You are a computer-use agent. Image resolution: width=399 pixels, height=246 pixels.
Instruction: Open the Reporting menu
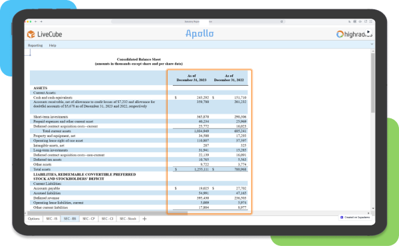tap(35, 45)
